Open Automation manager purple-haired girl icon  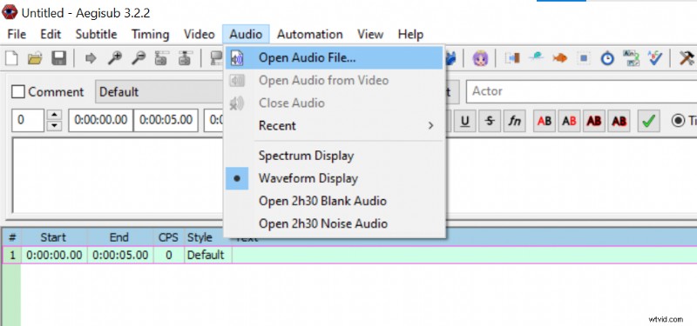point(480,58)
